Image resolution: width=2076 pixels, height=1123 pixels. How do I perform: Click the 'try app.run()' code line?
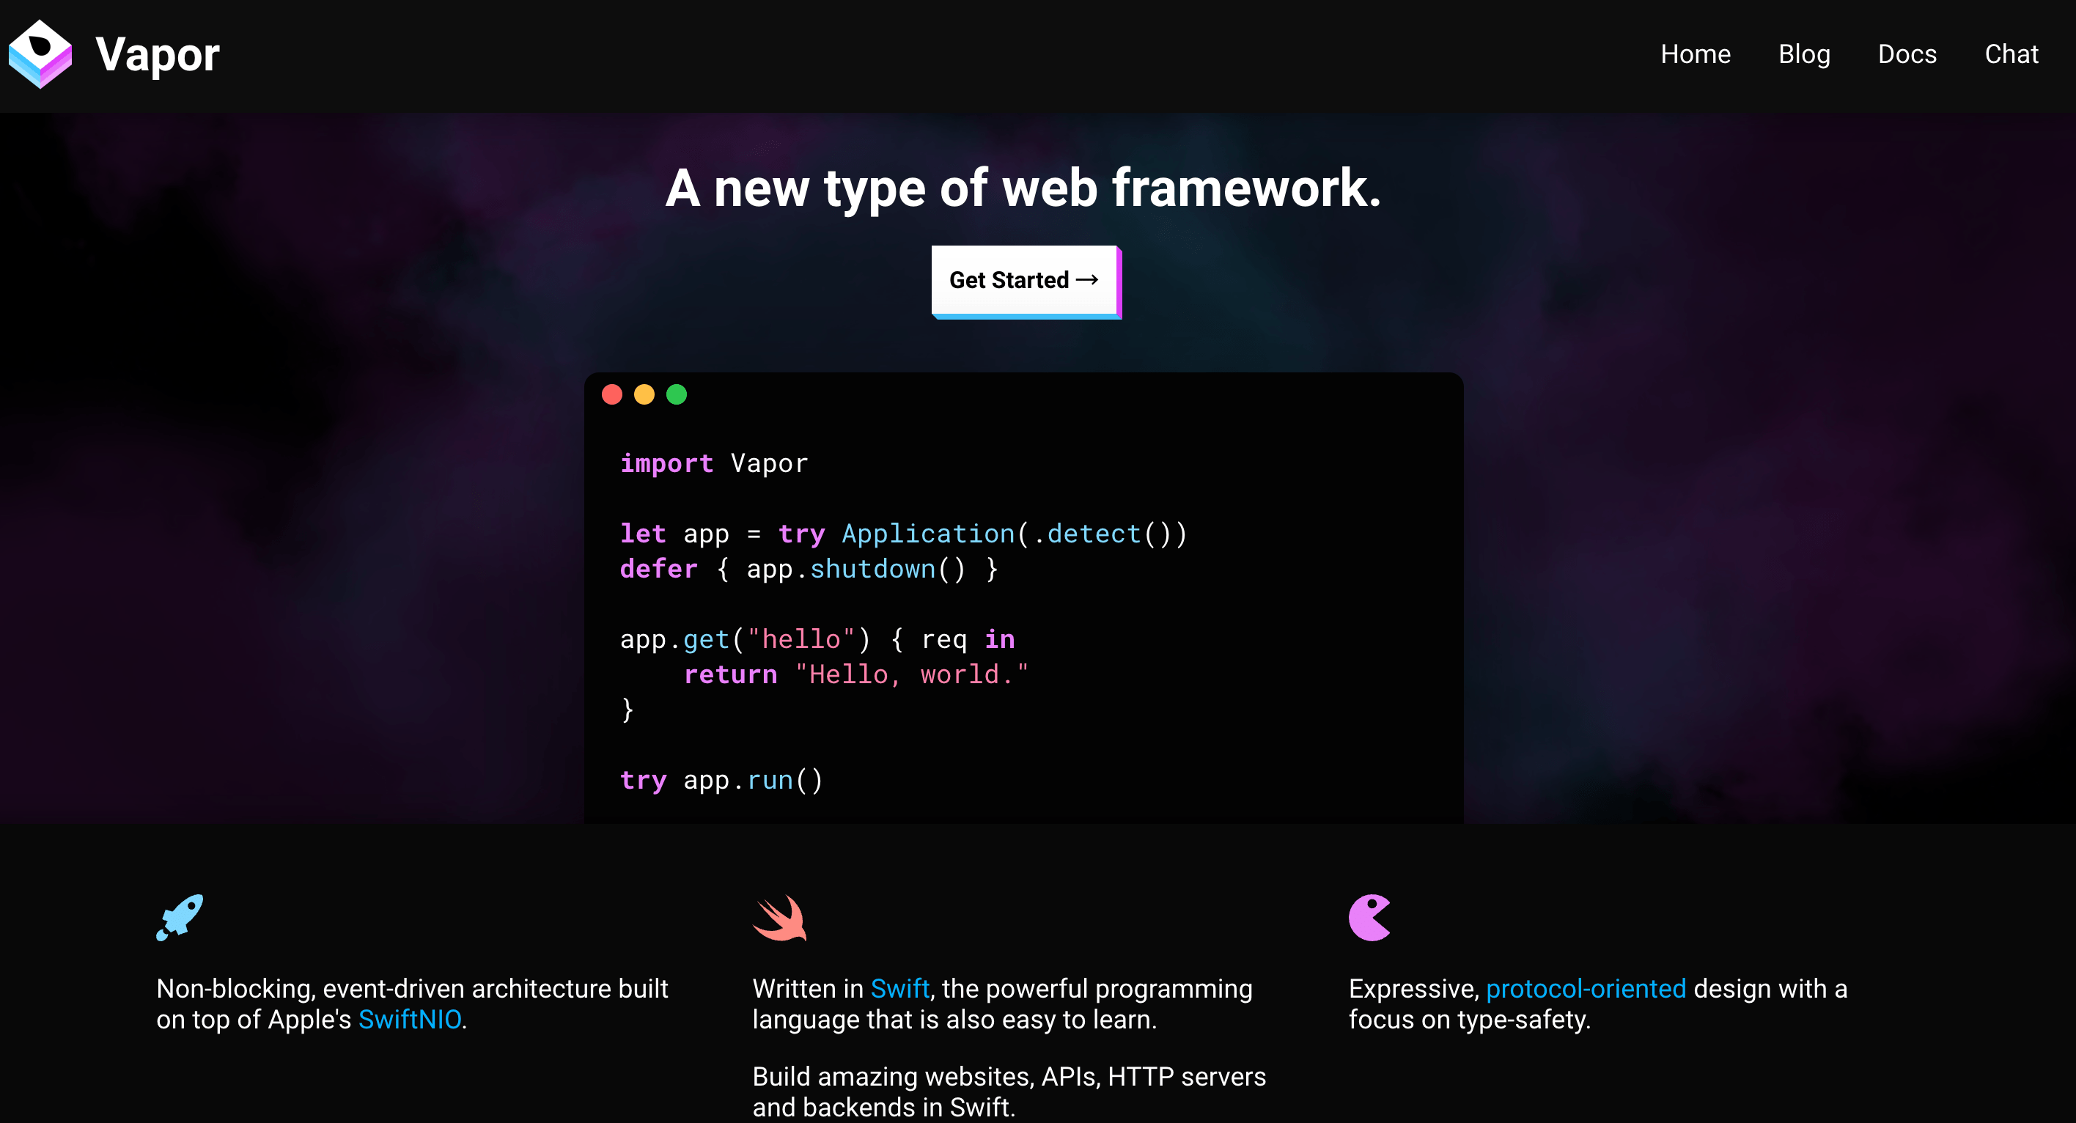point(721,780)
